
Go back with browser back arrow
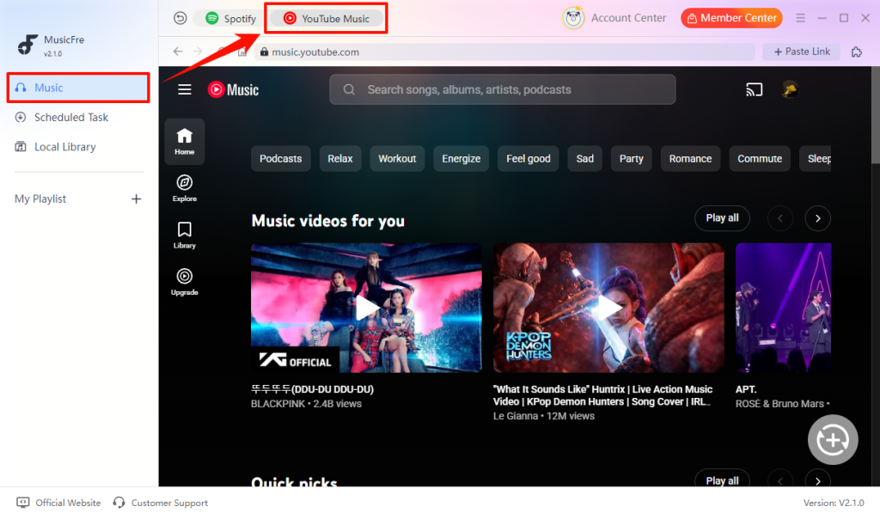click(178, 52)
